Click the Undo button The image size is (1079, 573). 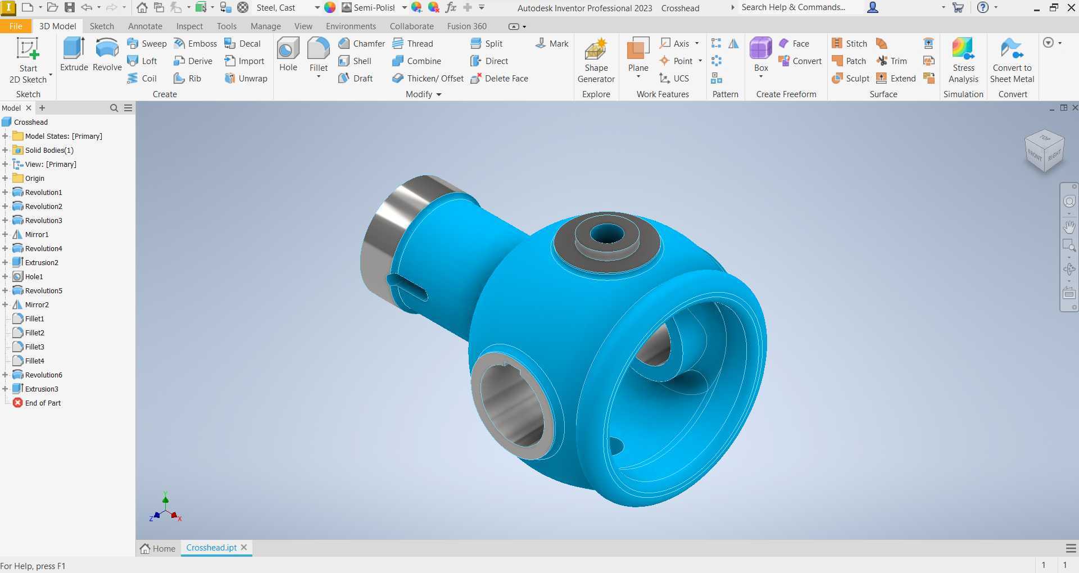tap(87, 7)
